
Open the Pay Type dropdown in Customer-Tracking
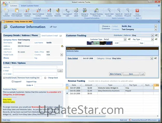(x=152, y=39)
